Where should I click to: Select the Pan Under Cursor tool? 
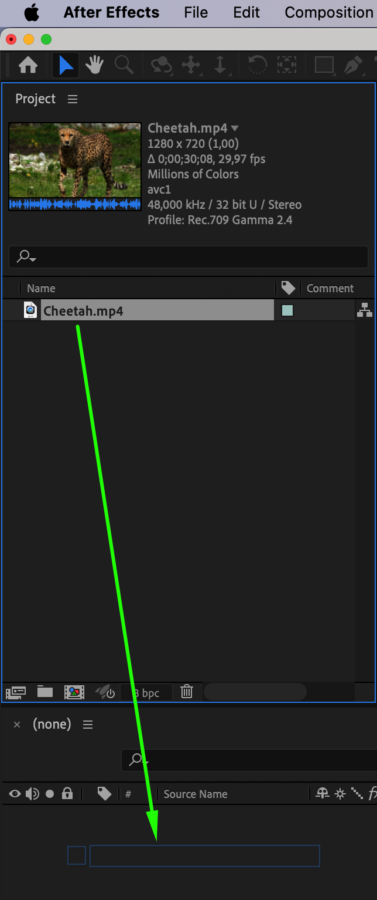pos(191,65)
